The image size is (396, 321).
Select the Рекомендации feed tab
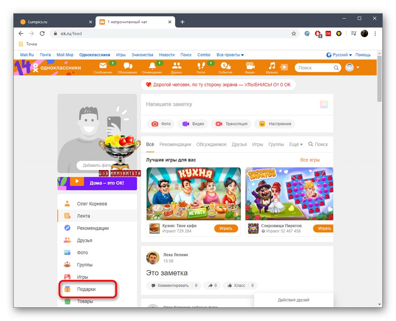tap(175, 145)
